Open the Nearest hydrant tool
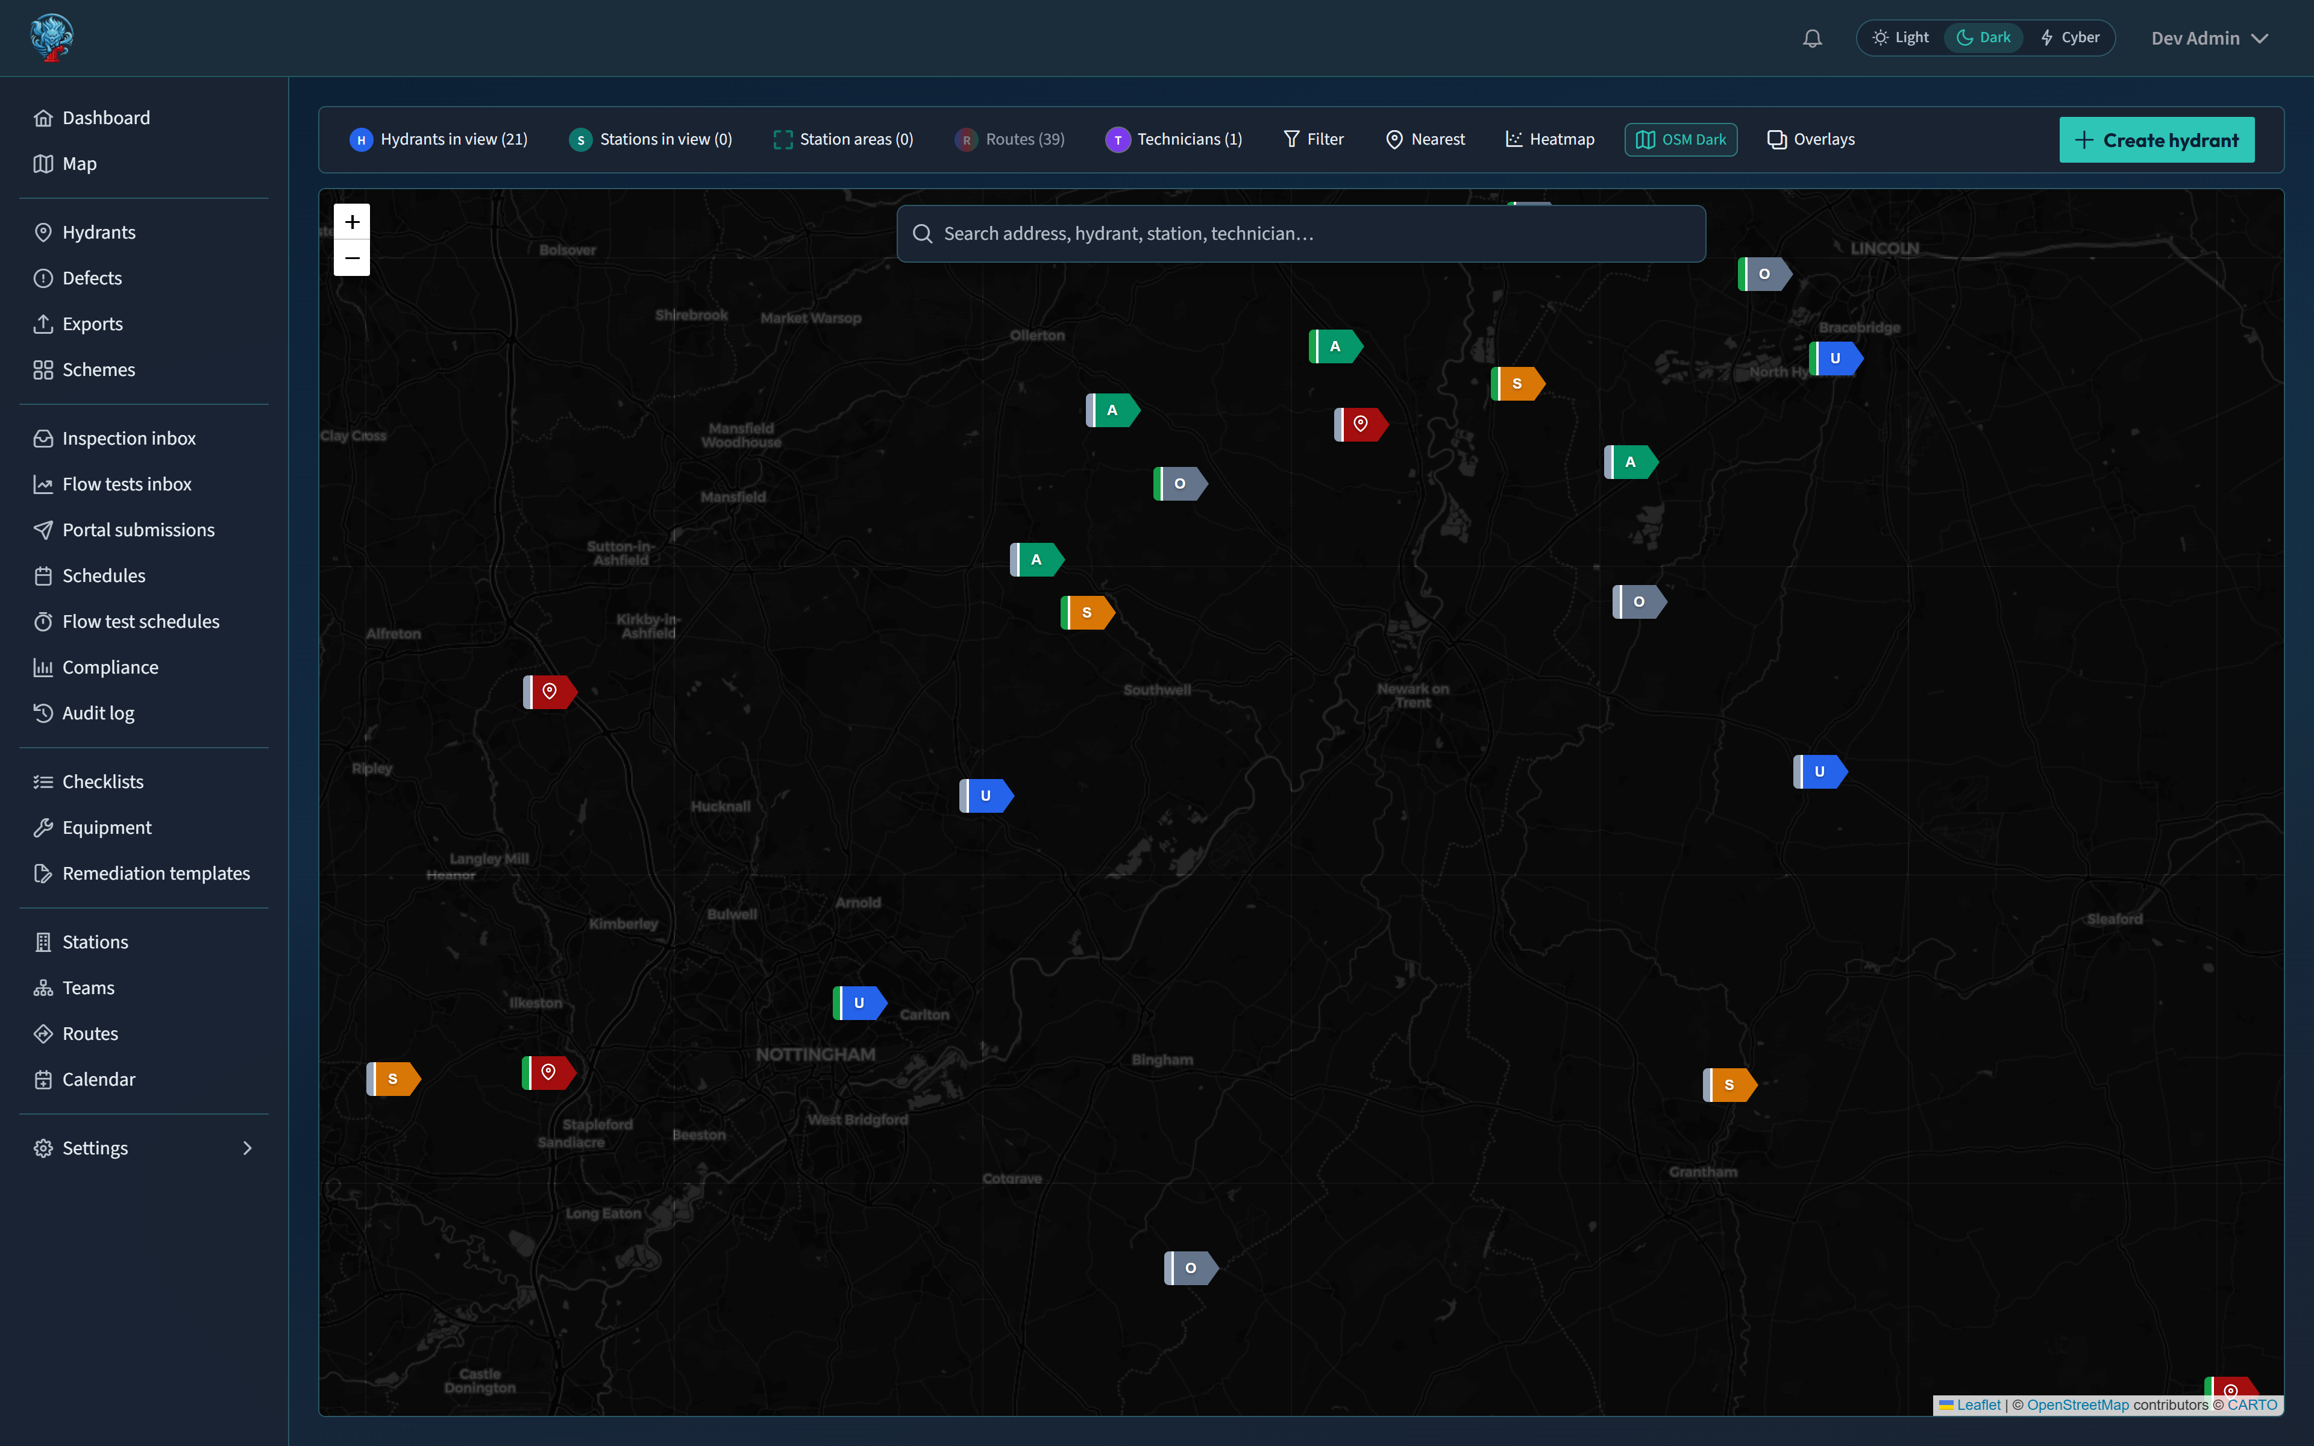 coord(1425,140)
